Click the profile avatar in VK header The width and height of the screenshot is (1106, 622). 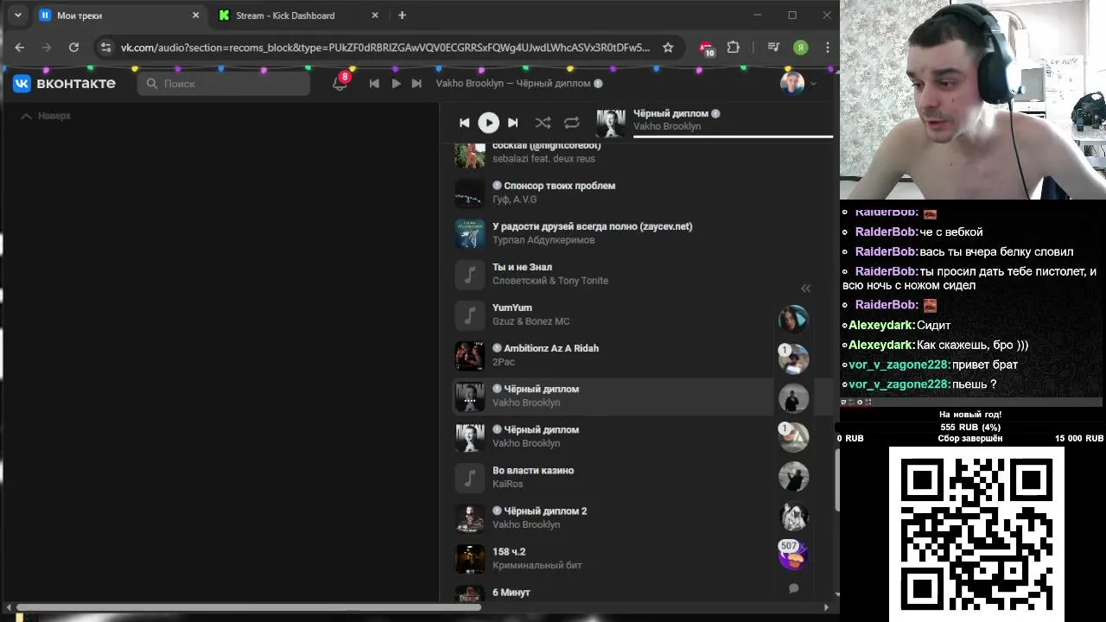pos(791,83)
